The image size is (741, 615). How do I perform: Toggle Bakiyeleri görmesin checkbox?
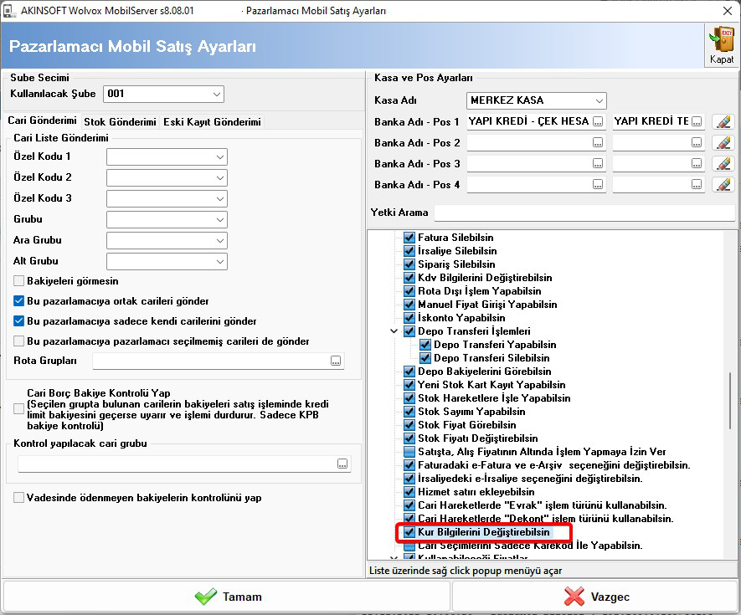[19, 281]
